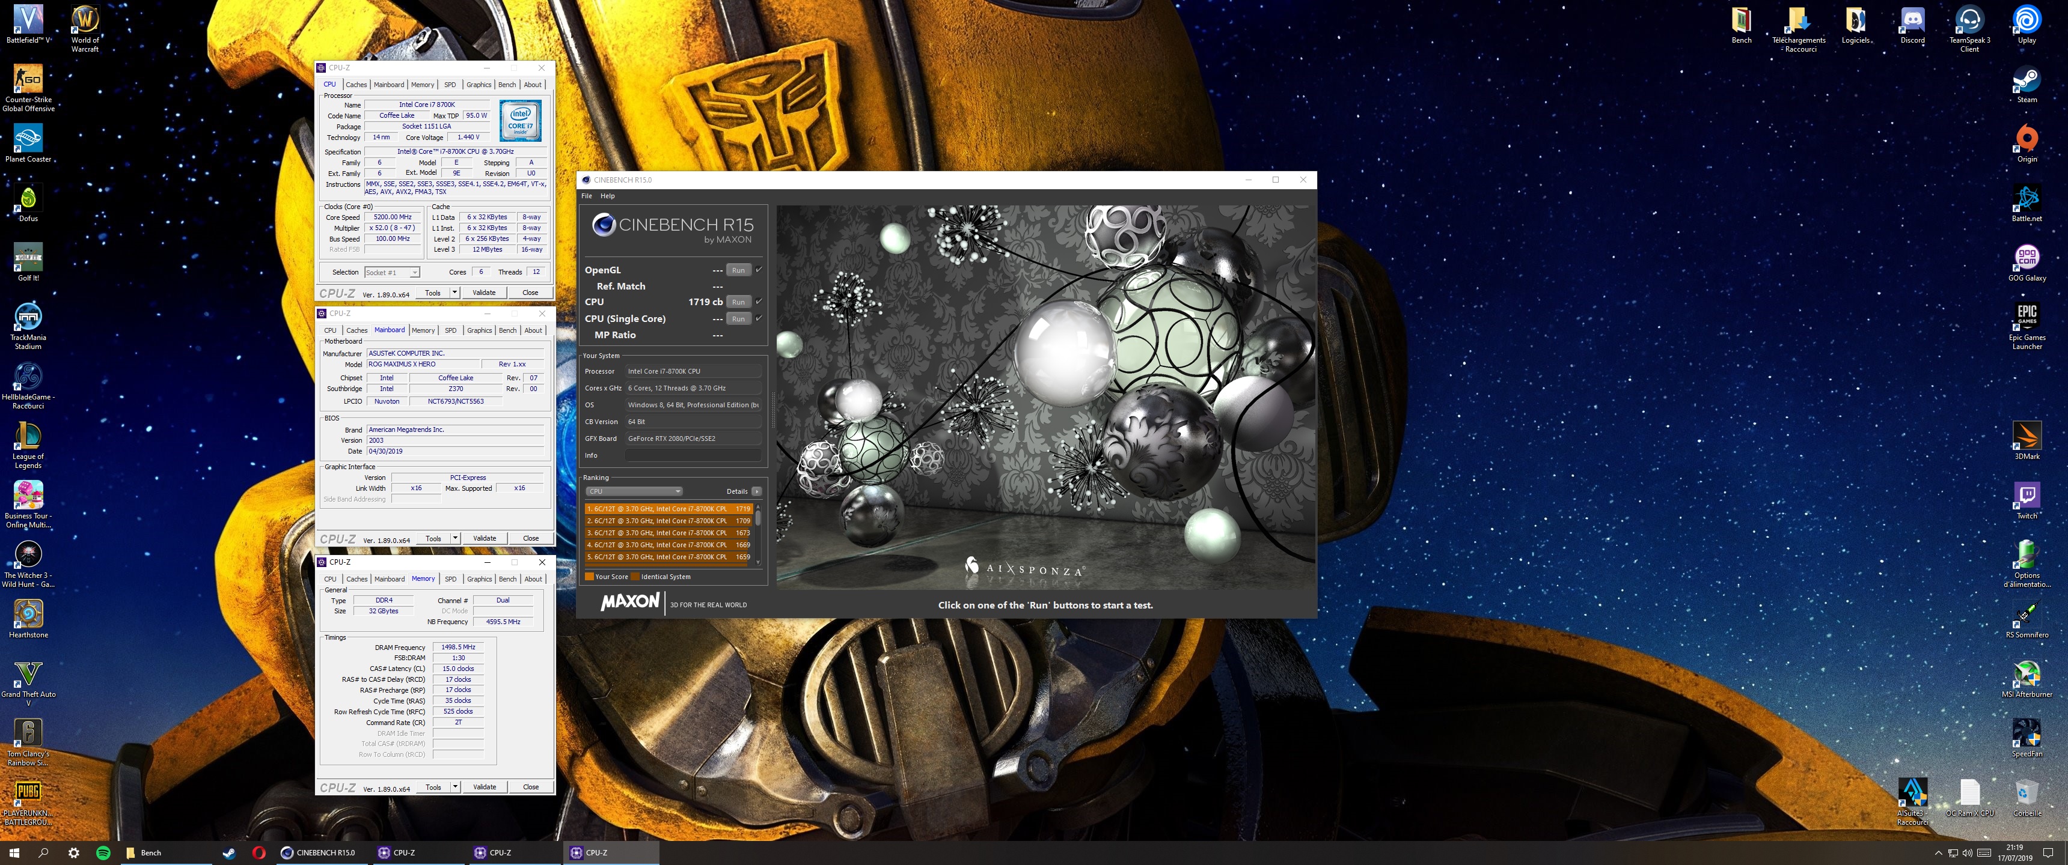
Task: Open the Battle.net desktop icon
Action: pyautogui.click(x=2027, y=202)
